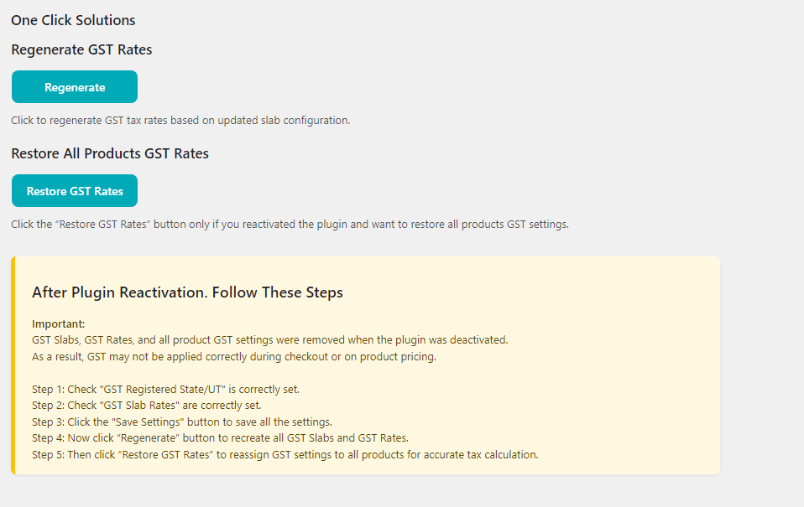This screenshot has width=804, height=507.
Task: Click the One Click Solutions heading
Action: click(x=73, y=20)
